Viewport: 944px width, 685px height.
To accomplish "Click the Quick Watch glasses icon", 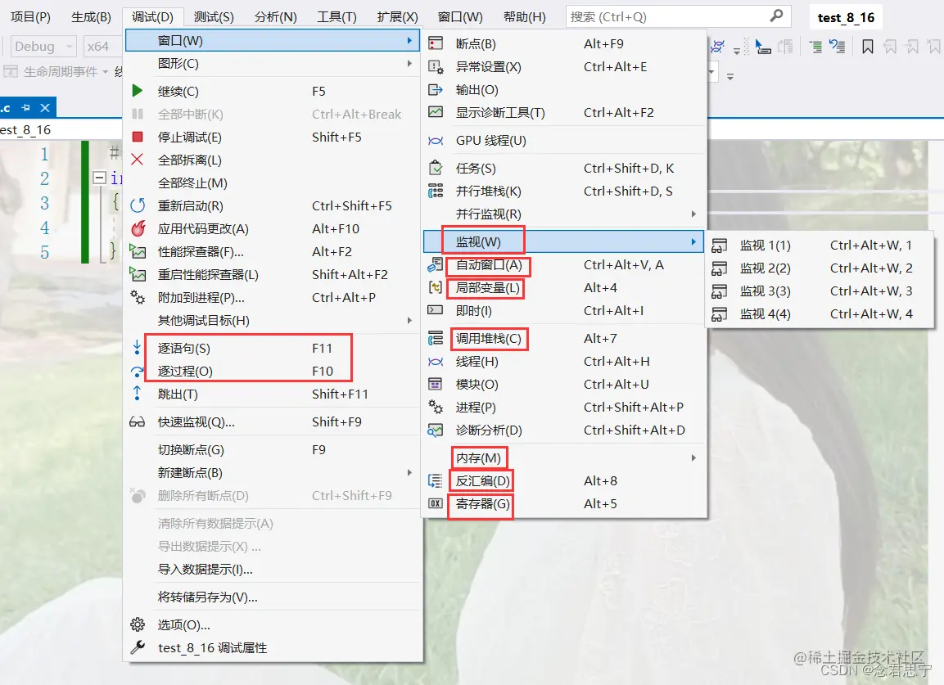I will pos(137,421).
